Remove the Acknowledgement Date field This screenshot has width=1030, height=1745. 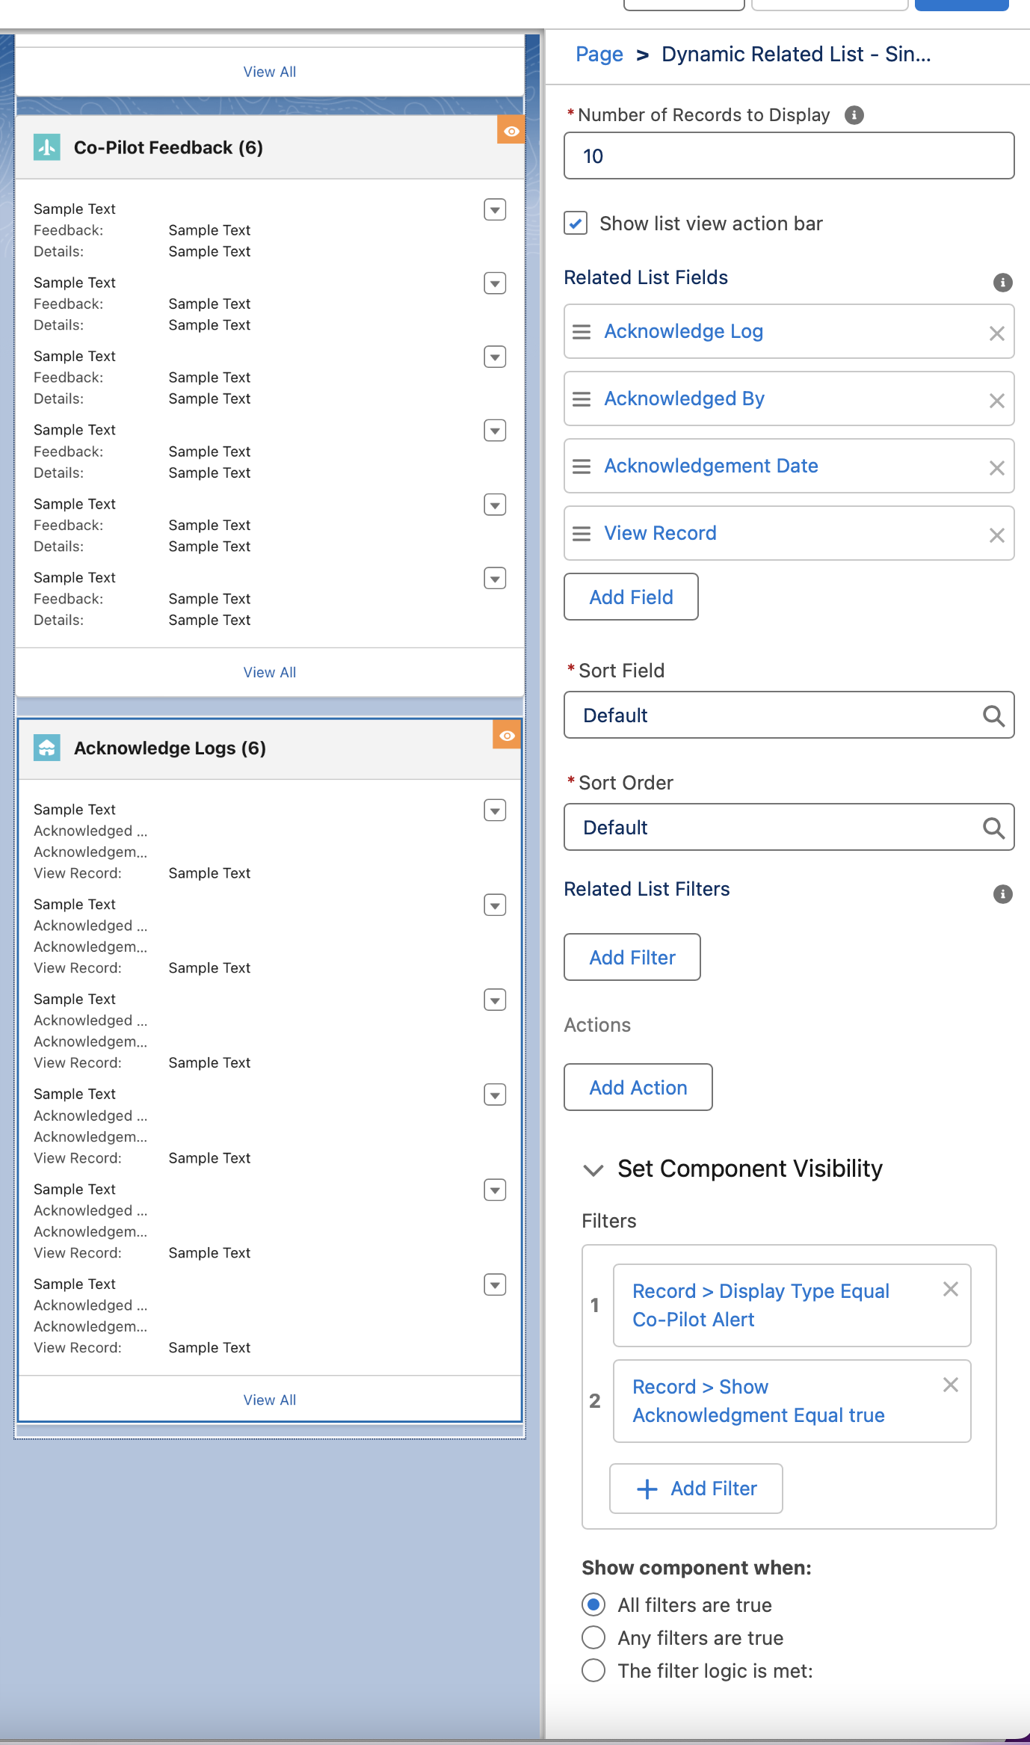coord(996,468)
